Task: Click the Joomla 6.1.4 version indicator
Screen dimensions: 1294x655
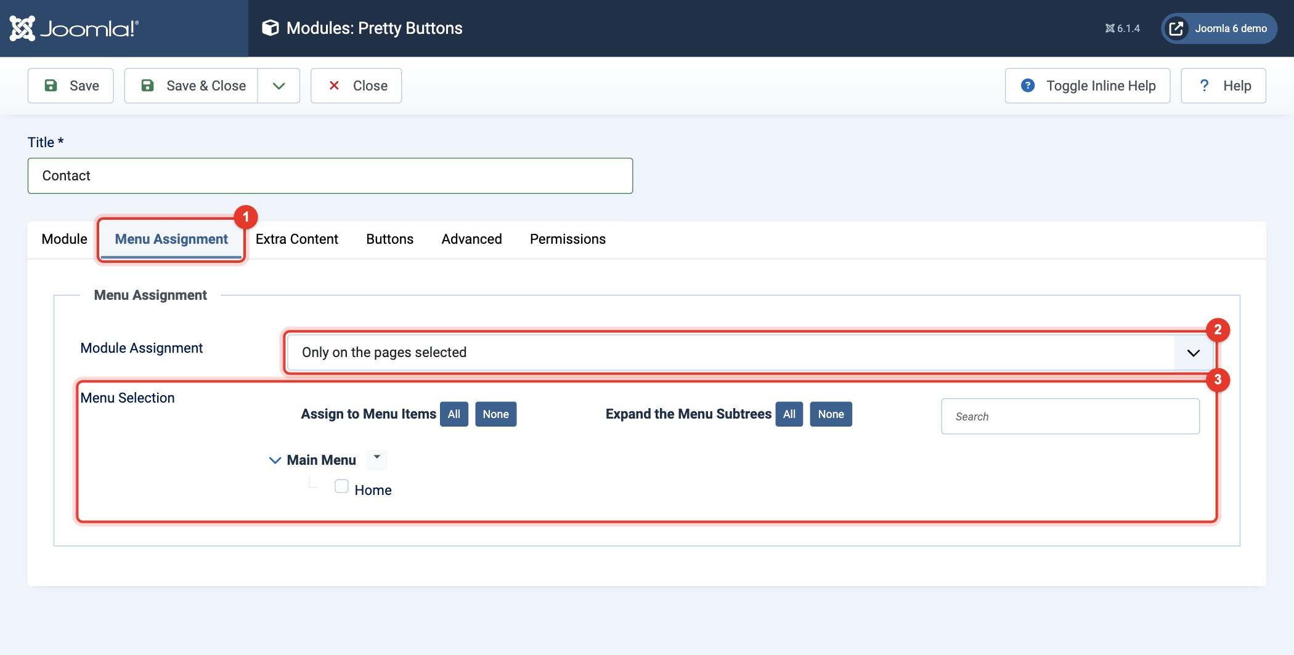Action: click(1122, 28)
